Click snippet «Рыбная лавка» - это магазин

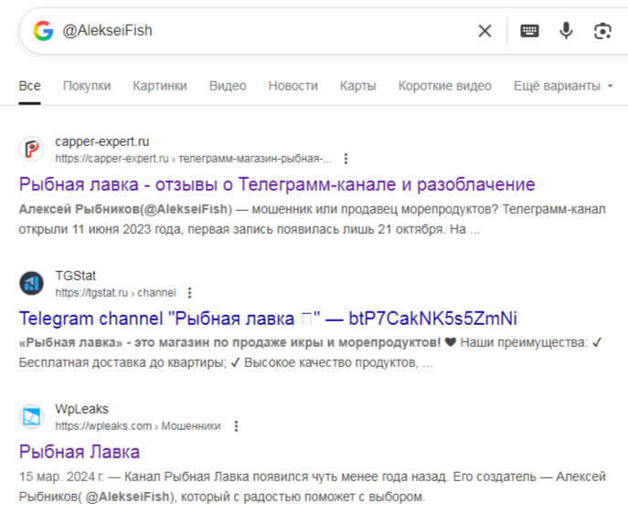point(311,352)
